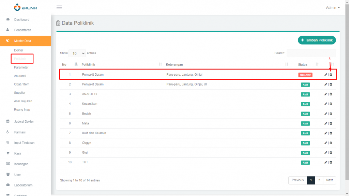Edit row 1 Penyakit Dalam

point(325,75)
